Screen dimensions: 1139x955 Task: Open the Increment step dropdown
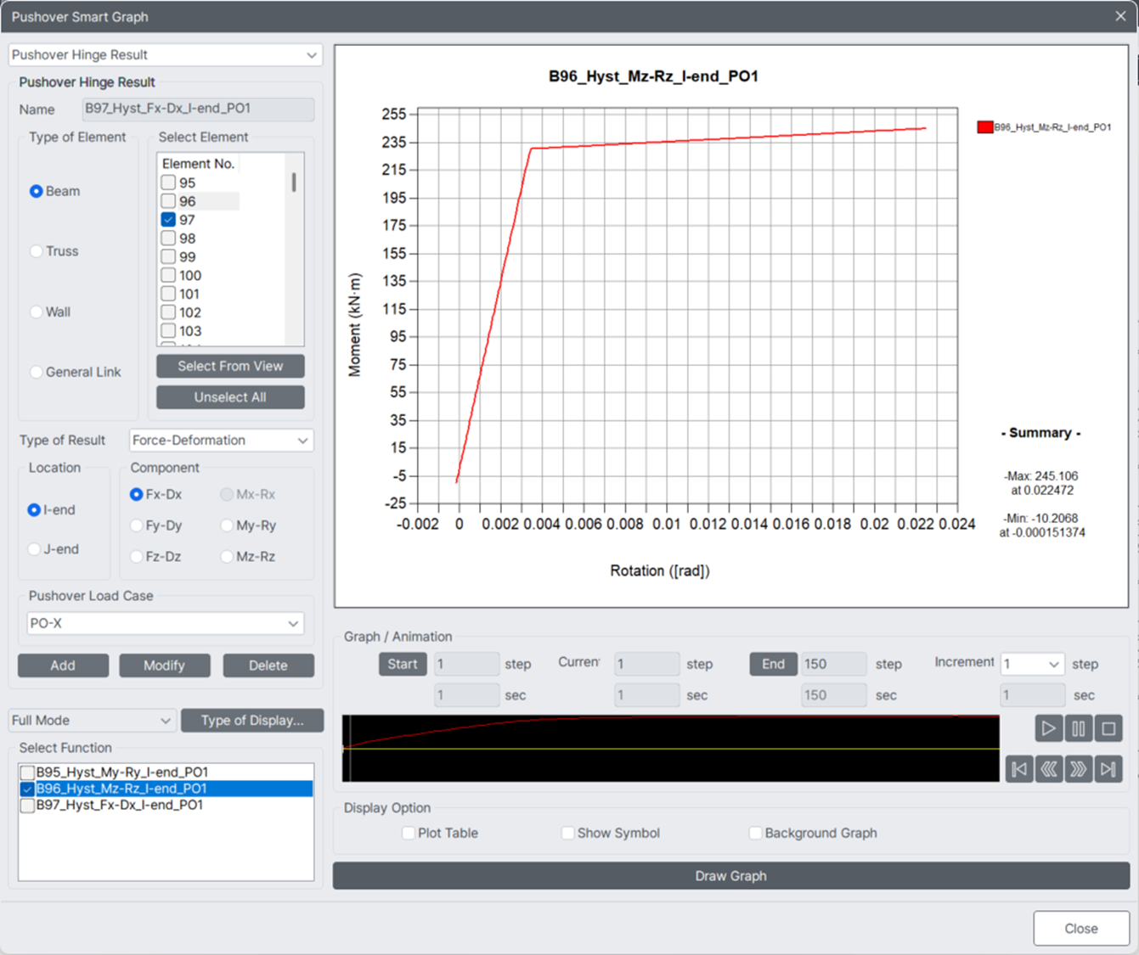1032,664
